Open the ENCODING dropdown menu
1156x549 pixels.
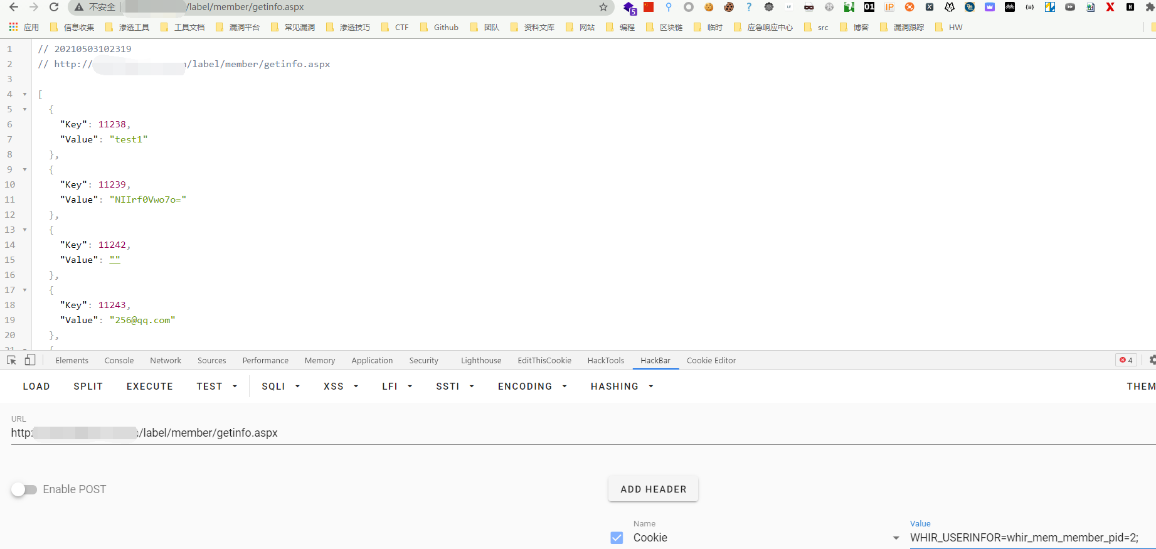click(x=532, y=386)
